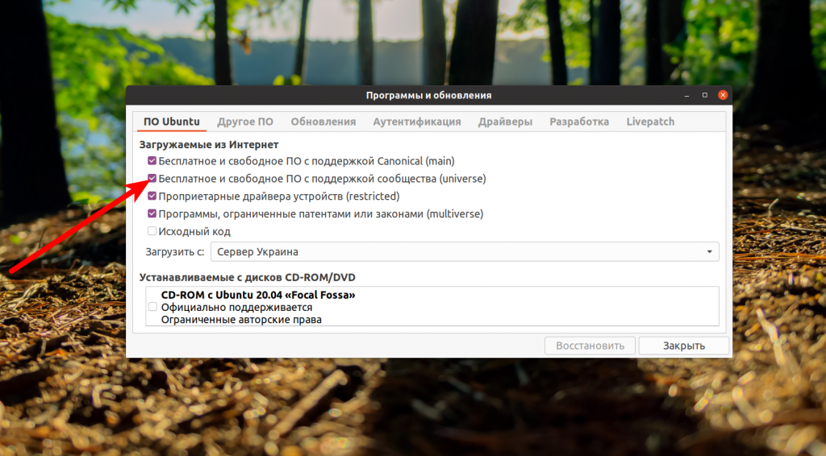Click the Закрыть button

coord(683,346)
